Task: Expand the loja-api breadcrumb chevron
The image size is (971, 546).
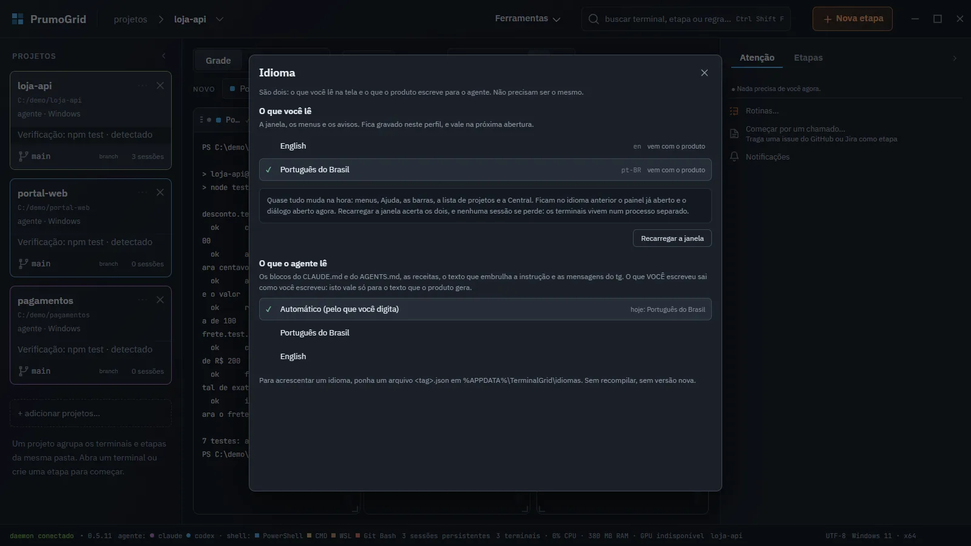Action: point(220,19)
